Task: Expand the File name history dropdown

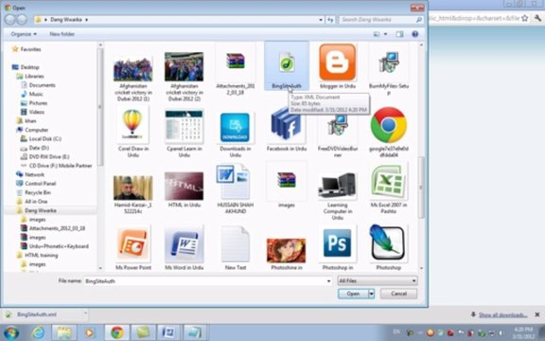Action: click(x=329, y=280)
